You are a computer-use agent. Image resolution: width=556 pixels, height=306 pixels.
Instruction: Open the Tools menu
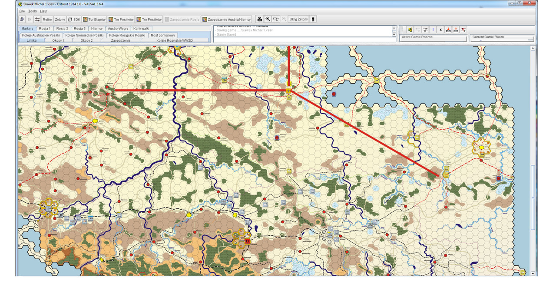pyautogui.click(x=32, y=11)
